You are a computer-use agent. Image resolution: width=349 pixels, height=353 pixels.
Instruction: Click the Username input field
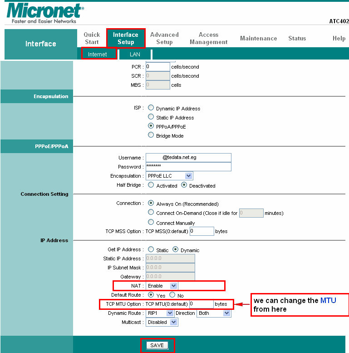(188, 157)
